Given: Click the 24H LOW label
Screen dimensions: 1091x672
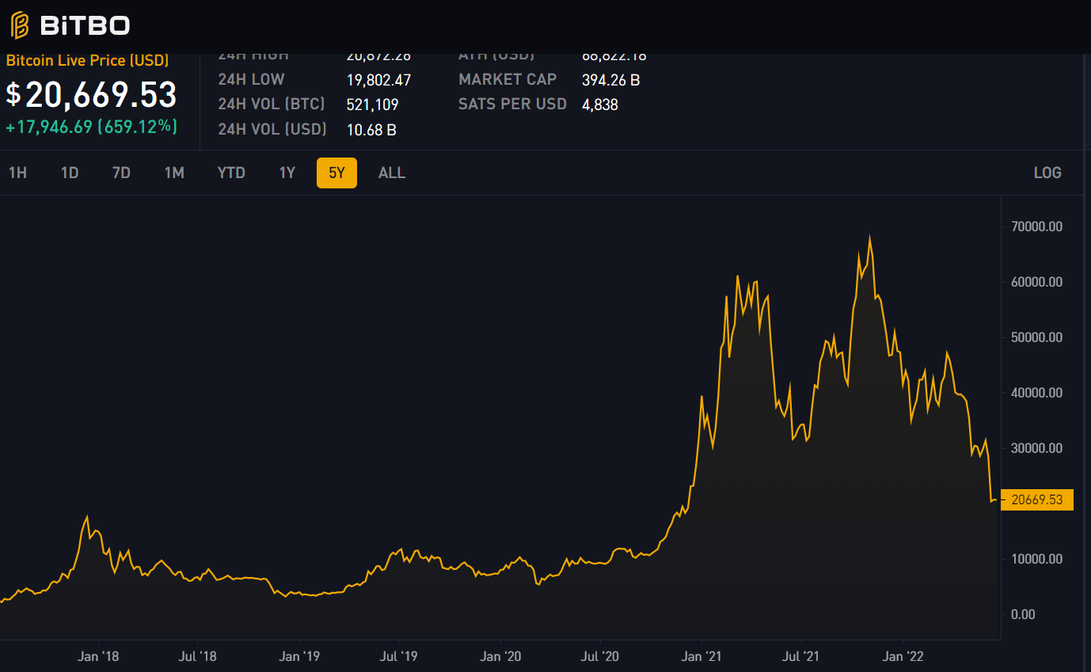Looking at the screenshot, I should [x=251, y=79].
